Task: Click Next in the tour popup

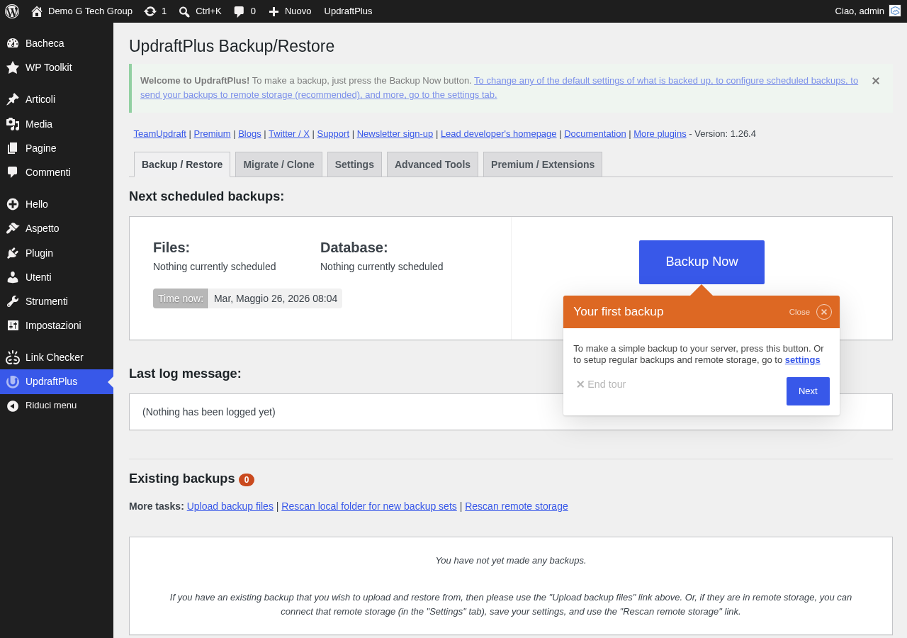Action: [808, 391]
